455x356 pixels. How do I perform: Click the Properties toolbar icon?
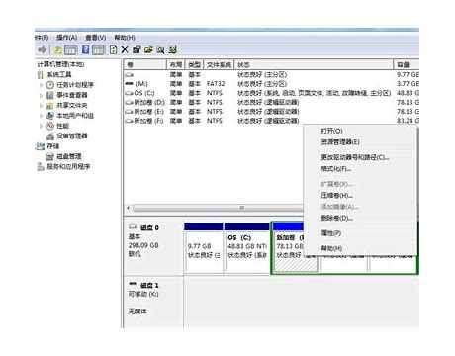click(136, 49)
